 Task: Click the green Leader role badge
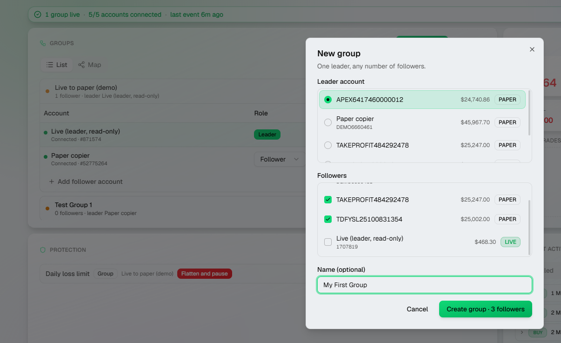point(267,135)
